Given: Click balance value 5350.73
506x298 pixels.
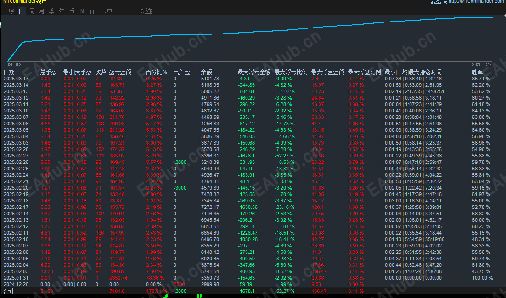Looking at the screenshot, I should click(x=210, y=278).
